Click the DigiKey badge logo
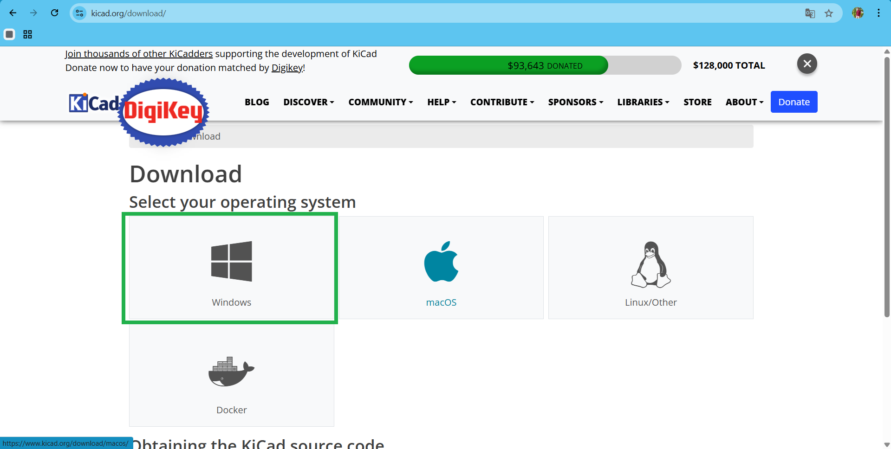The height and width of the screenshot is (449, 891). pyautogui.click(x=163, y=112)
